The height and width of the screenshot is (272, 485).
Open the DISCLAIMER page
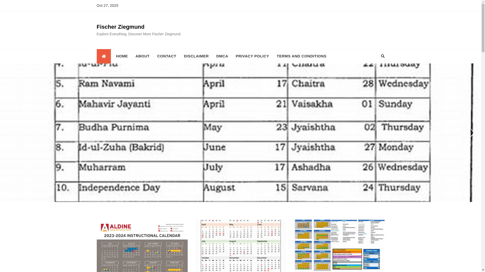point(196,56)
